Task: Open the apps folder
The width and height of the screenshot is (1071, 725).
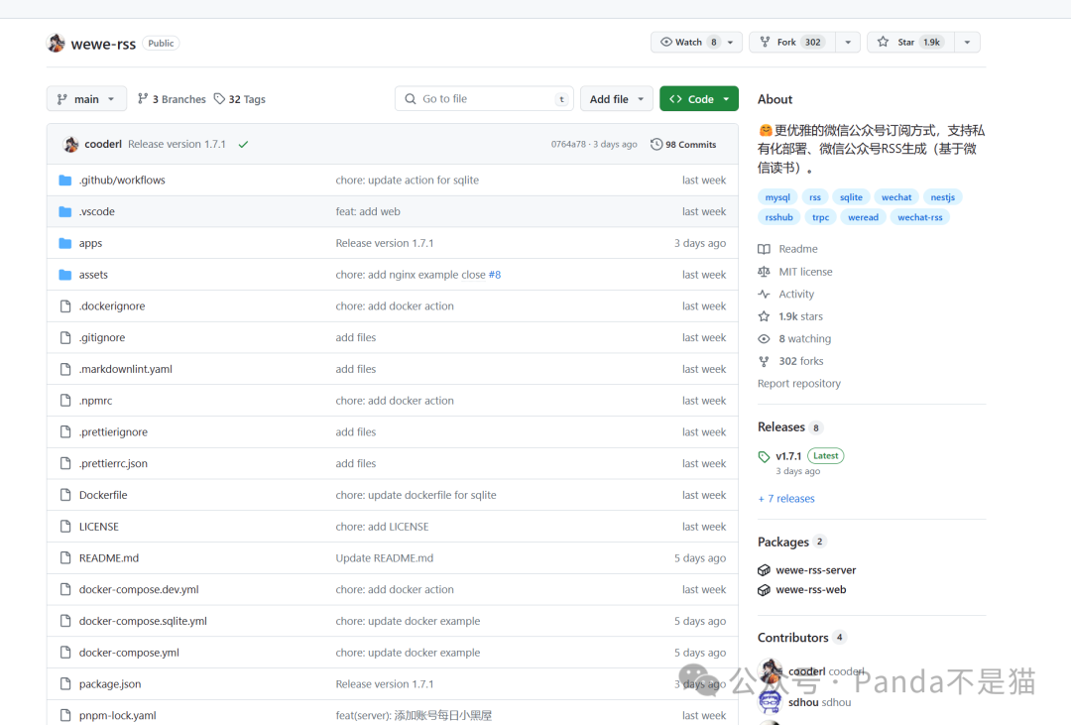Action: (x=91, y=243)
